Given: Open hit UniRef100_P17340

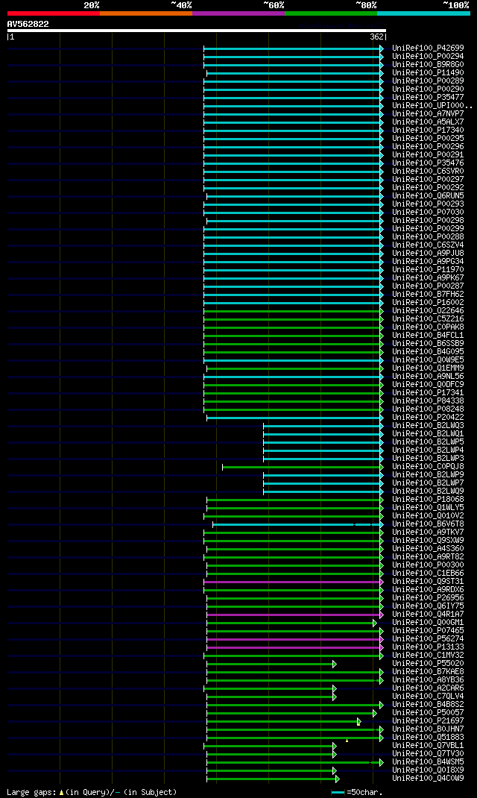Looking at the screenshot, I should pos(428,131).
